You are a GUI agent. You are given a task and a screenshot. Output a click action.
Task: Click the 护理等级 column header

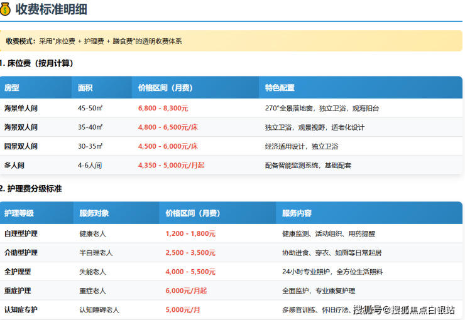(19, 213)
